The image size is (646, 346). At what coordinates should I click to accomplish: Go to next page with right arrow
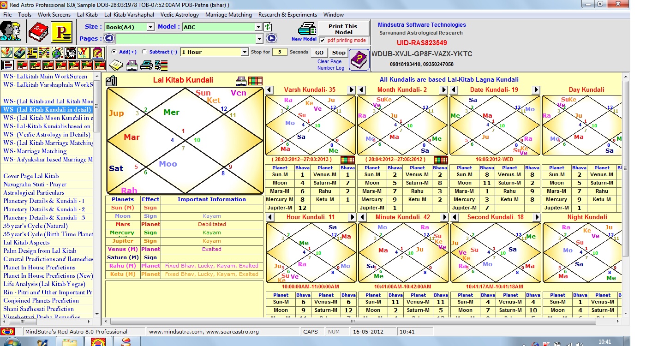[x=271, y=39]
